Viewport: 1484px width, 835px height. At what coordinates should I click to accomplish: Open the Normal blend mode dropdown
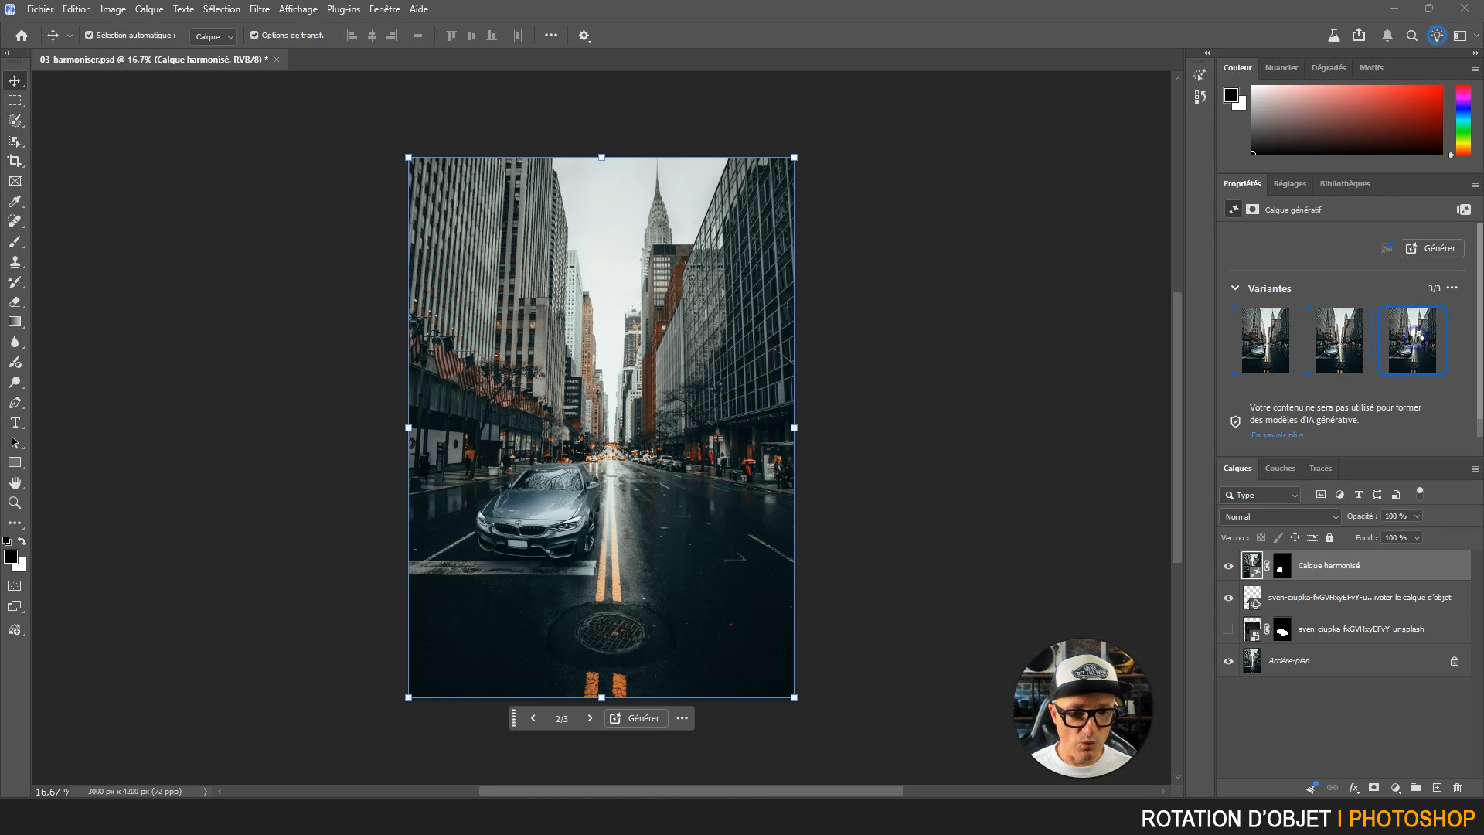(x=1280, y=516)
